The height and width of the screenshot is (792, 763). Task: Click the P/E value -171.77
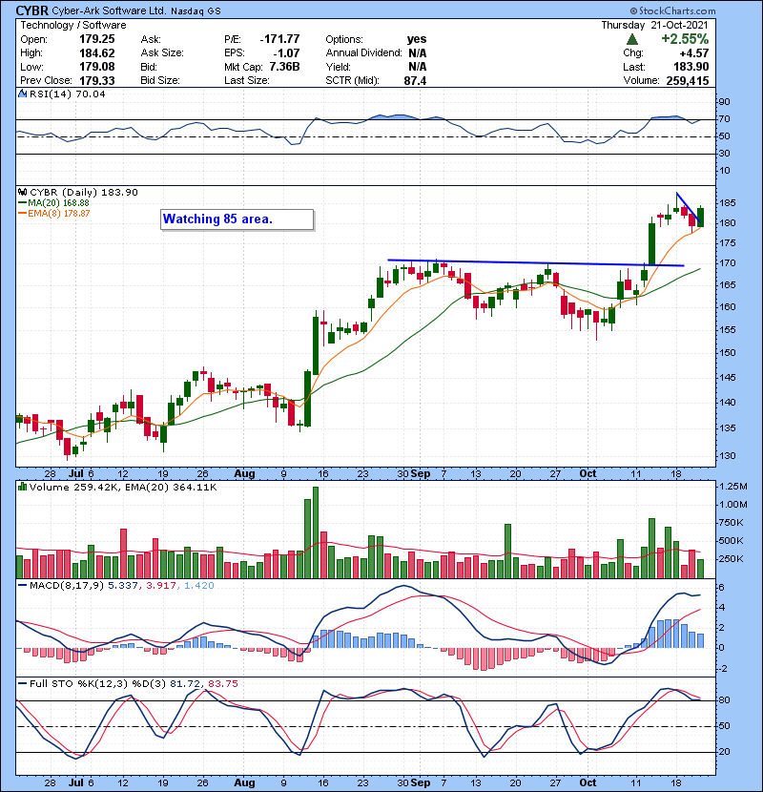(279, 39)
